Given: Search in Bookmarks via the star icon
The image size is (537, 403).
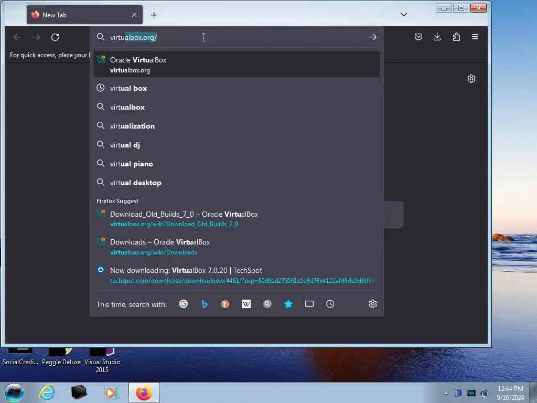Looking at the screenshot, I should (x=288, y=304).
